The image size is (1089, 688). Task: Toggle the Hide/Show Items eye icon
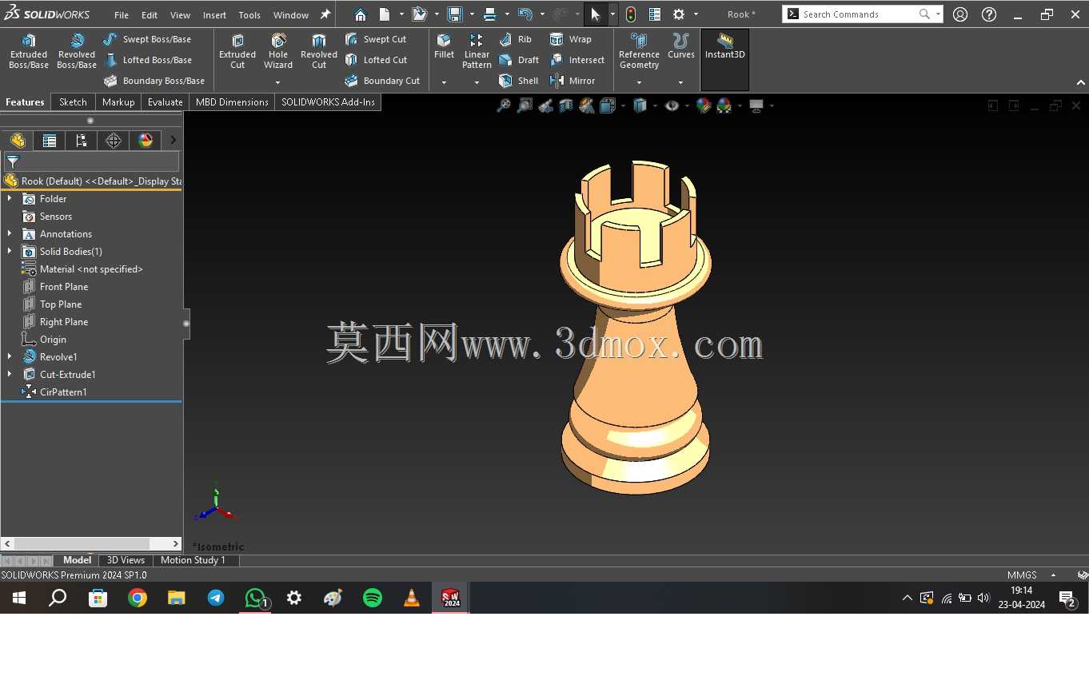(672, 105)
